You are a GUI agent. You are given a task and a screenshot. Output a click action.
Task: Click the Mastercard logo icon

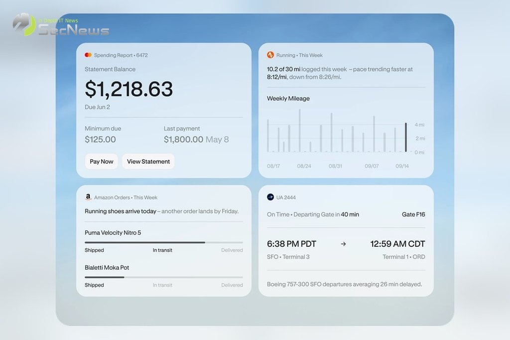(x=88, y=55)
